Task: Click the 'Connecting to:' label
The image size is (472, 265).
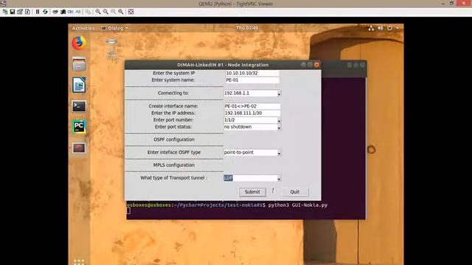Action: click(x=173, y=93)
